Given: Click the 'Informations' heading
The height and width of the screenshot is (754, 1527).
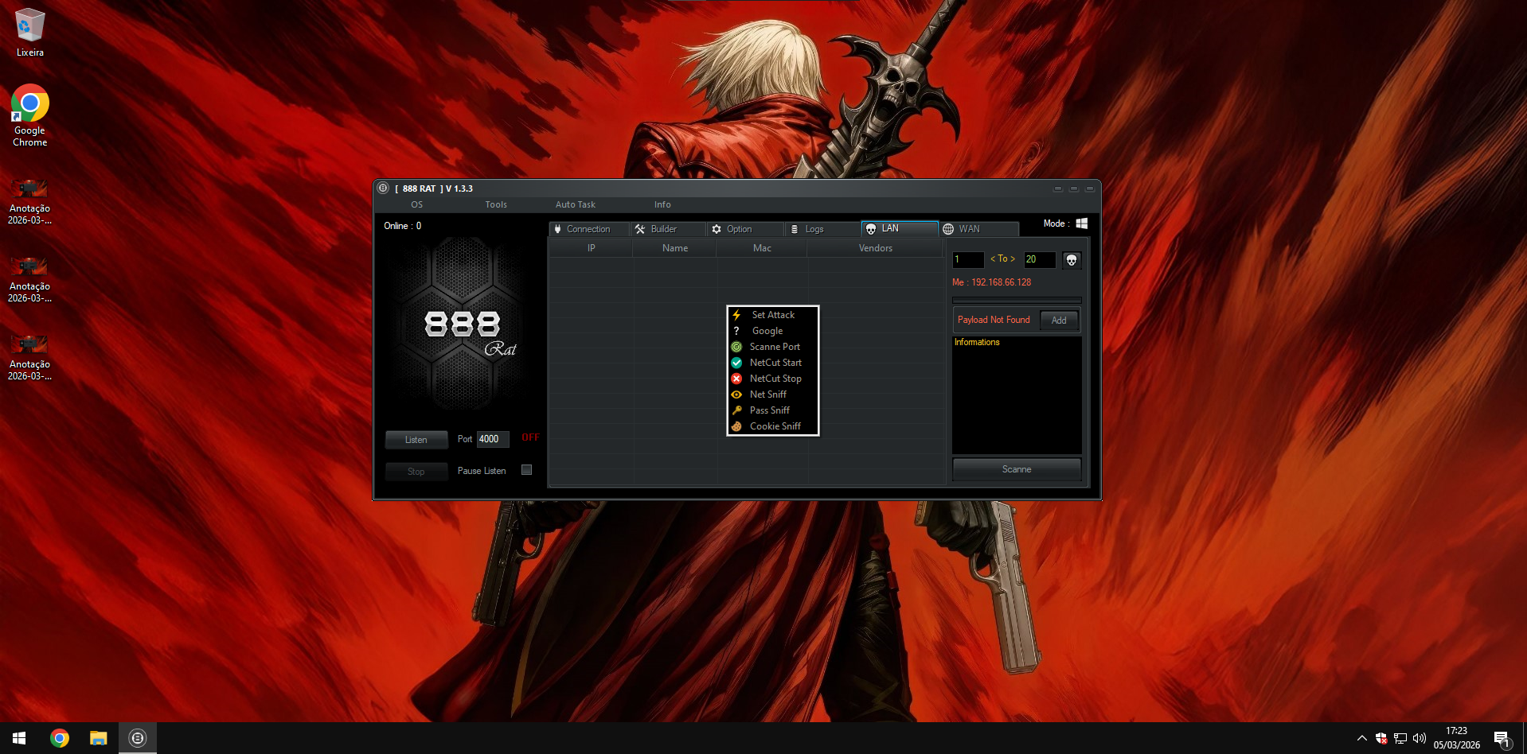Looking at the screenshot, I should (977, 342).
